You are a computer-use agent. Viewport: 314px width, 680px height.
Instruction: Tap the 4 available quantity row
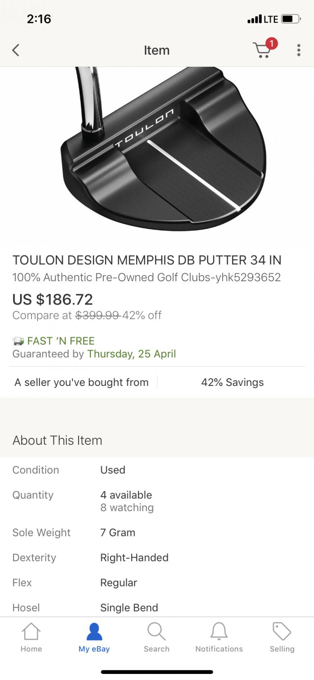[126, 495]
